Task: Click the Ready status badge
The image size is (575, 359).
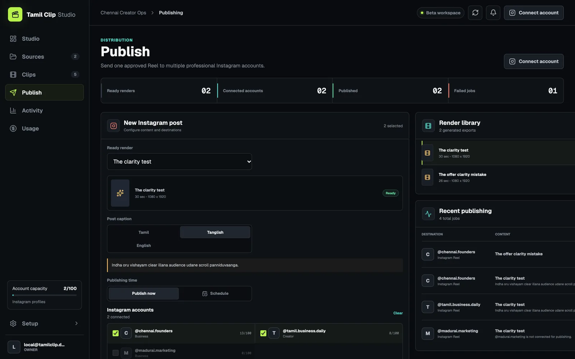Action: [391, 193]
